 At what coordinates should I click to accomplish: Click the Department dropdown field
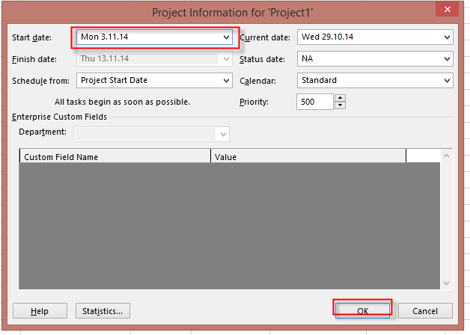[x=150, y=133]
